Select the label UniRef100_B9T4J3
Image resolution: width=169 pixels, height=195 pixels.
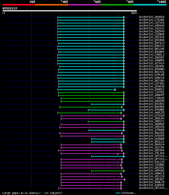coord(152,43)
